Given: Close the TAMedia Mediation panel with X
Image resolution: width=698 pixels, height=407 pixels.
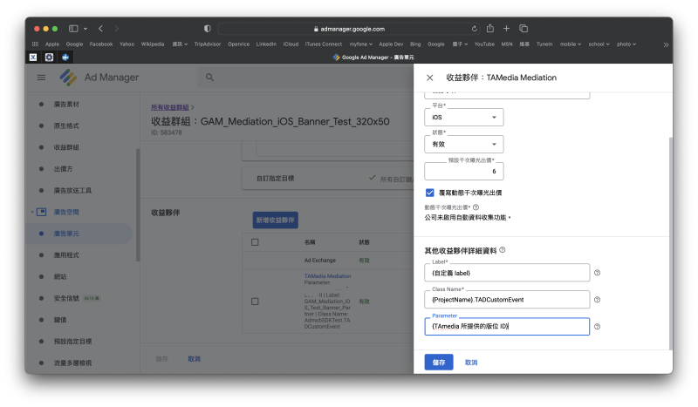Looking at the screenshot, I should (x=429, y=78).
